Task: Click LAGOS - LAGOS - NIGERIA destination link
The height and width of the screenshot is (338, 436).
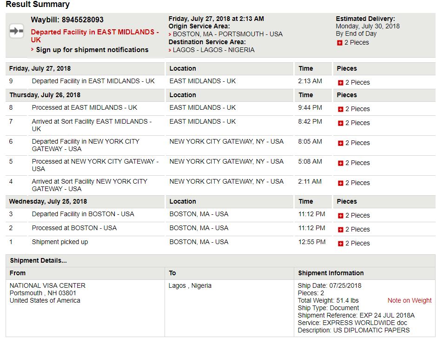Action: tap(213, 50)
